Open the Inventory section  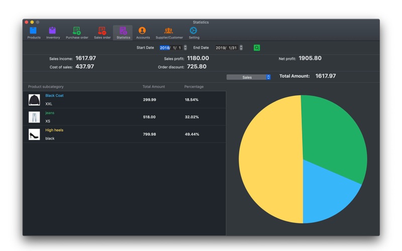[53, 33]
